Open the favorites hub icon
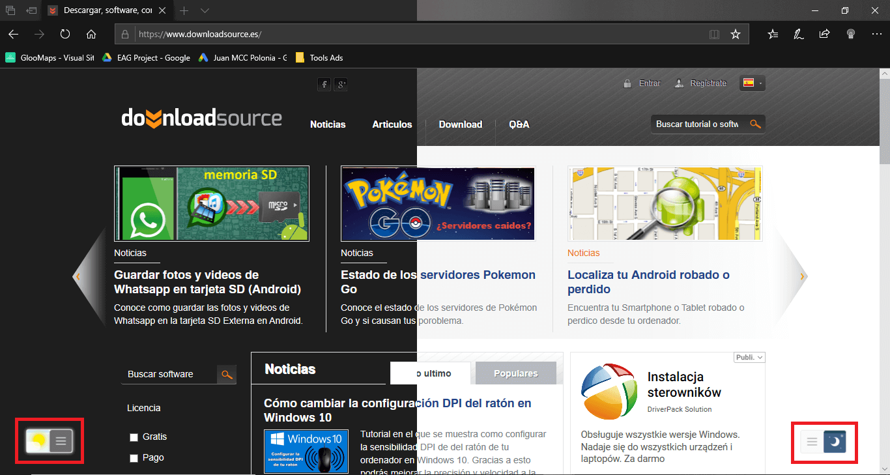Screen dimensions: 890x475 point(773,35)
